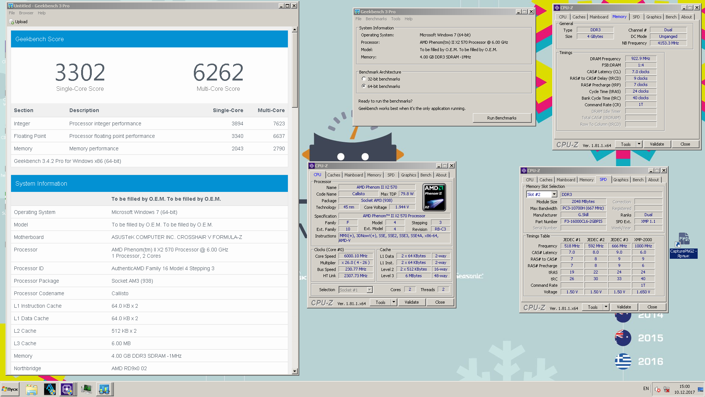
Task: Open the Bench tab in the CPU-Z CPU window
Action: click(x=426, y=175)
